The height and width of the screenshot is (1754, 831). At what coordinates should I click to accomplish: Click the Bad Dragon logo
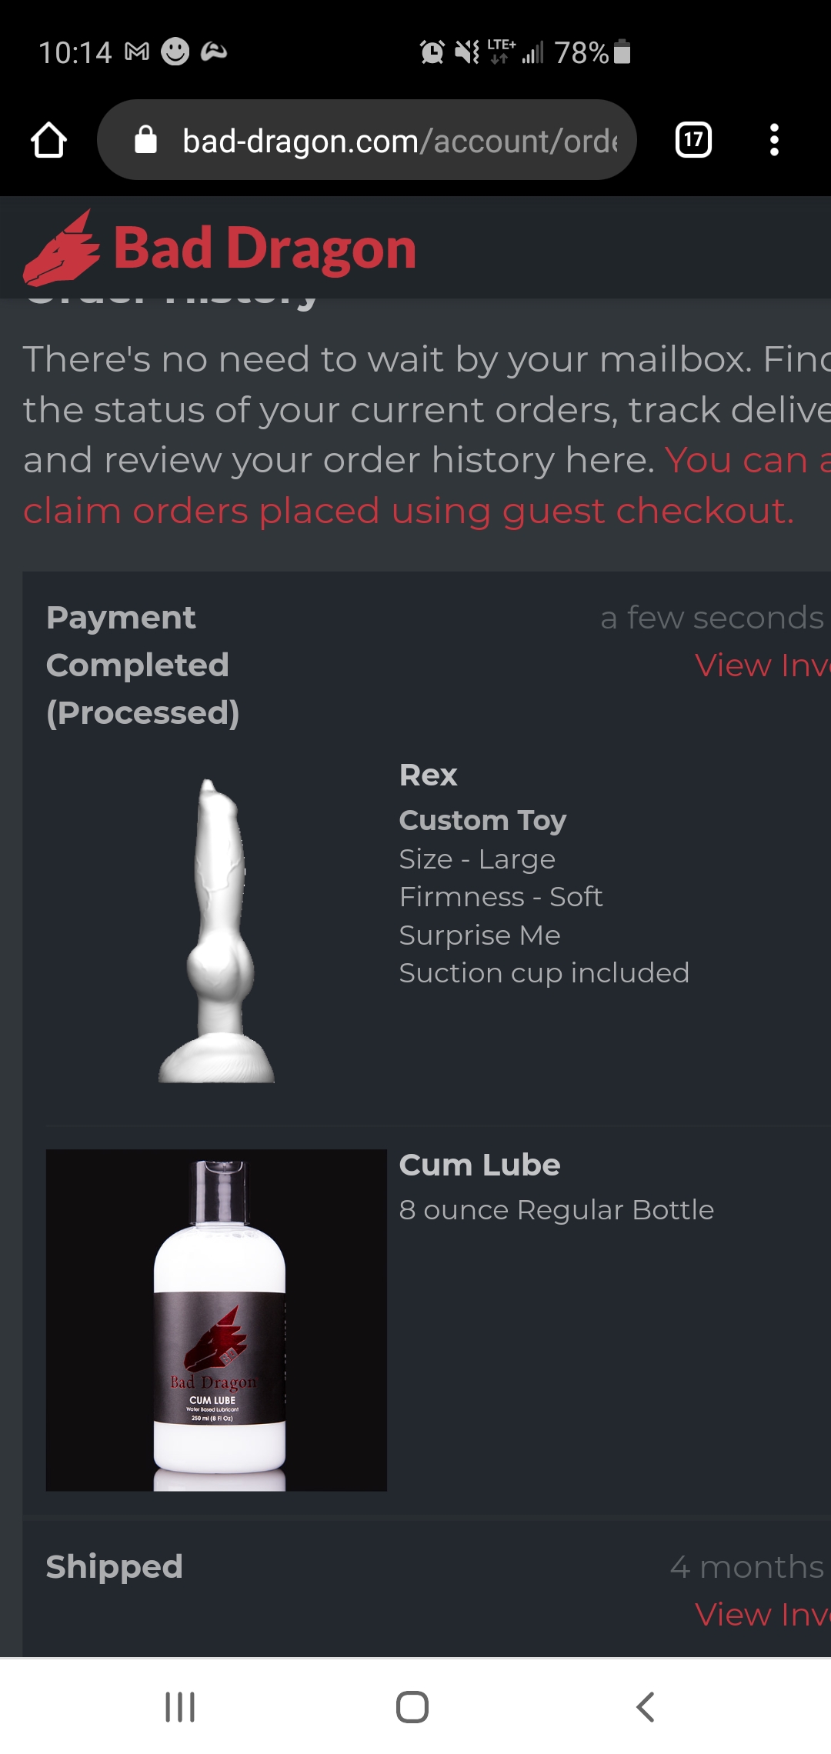coord(219,248)
